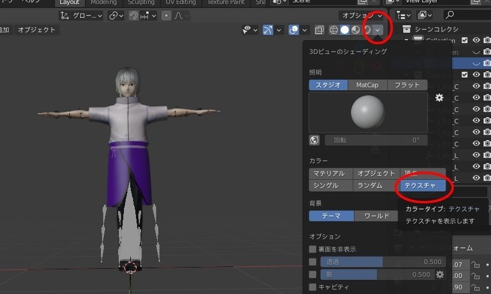Open outliner editor type menu
This screenshot has height=294, width=491.
pyautogui.click(x=403, y=15)
